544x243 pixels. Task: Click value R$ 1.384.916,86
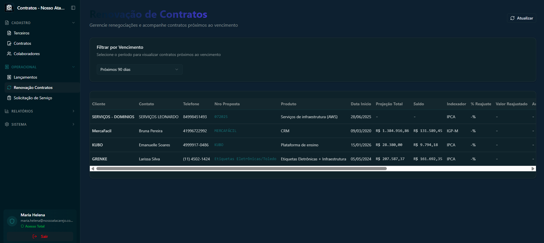coord(392,131)
